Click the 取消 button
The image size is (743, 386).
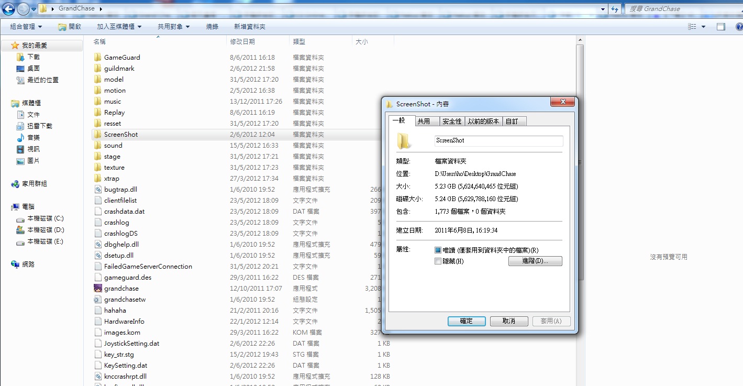(x=509, y=321)
